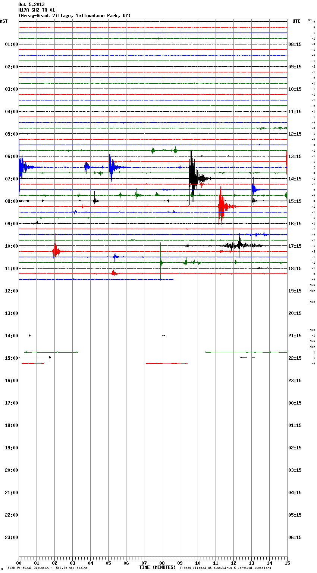Screen dimensions: 317x573
Task: Click the UTC label "11:15"
Action: pos(295,112)
